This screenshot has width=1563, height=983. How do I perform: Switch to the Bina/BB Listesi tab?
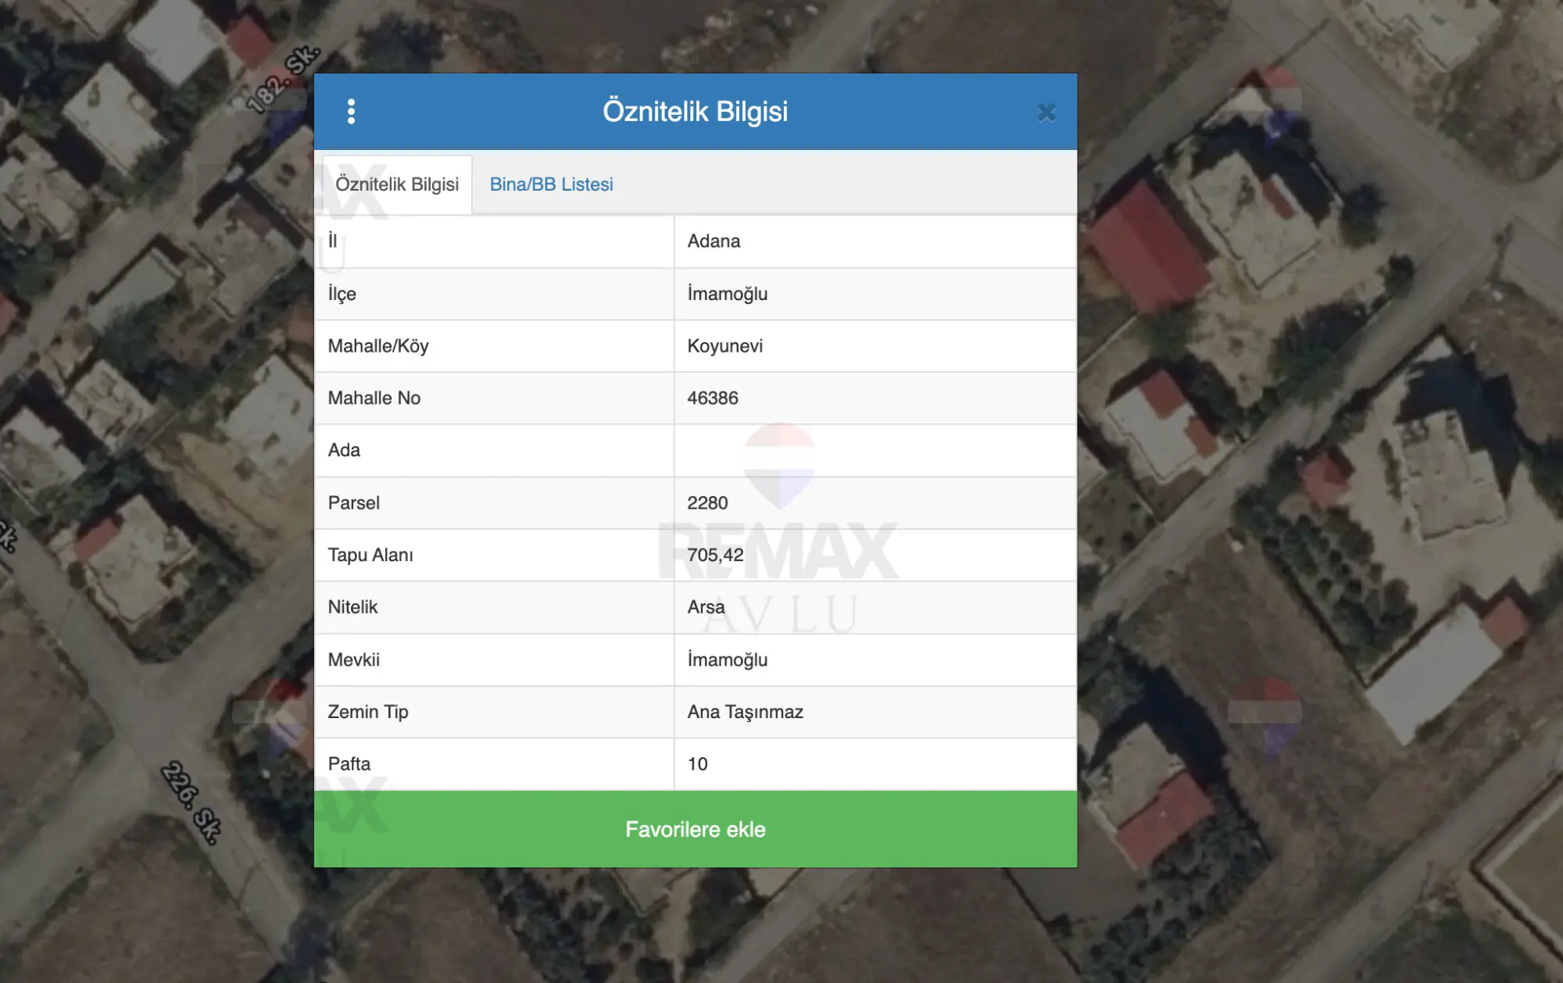tap(551, 184)
